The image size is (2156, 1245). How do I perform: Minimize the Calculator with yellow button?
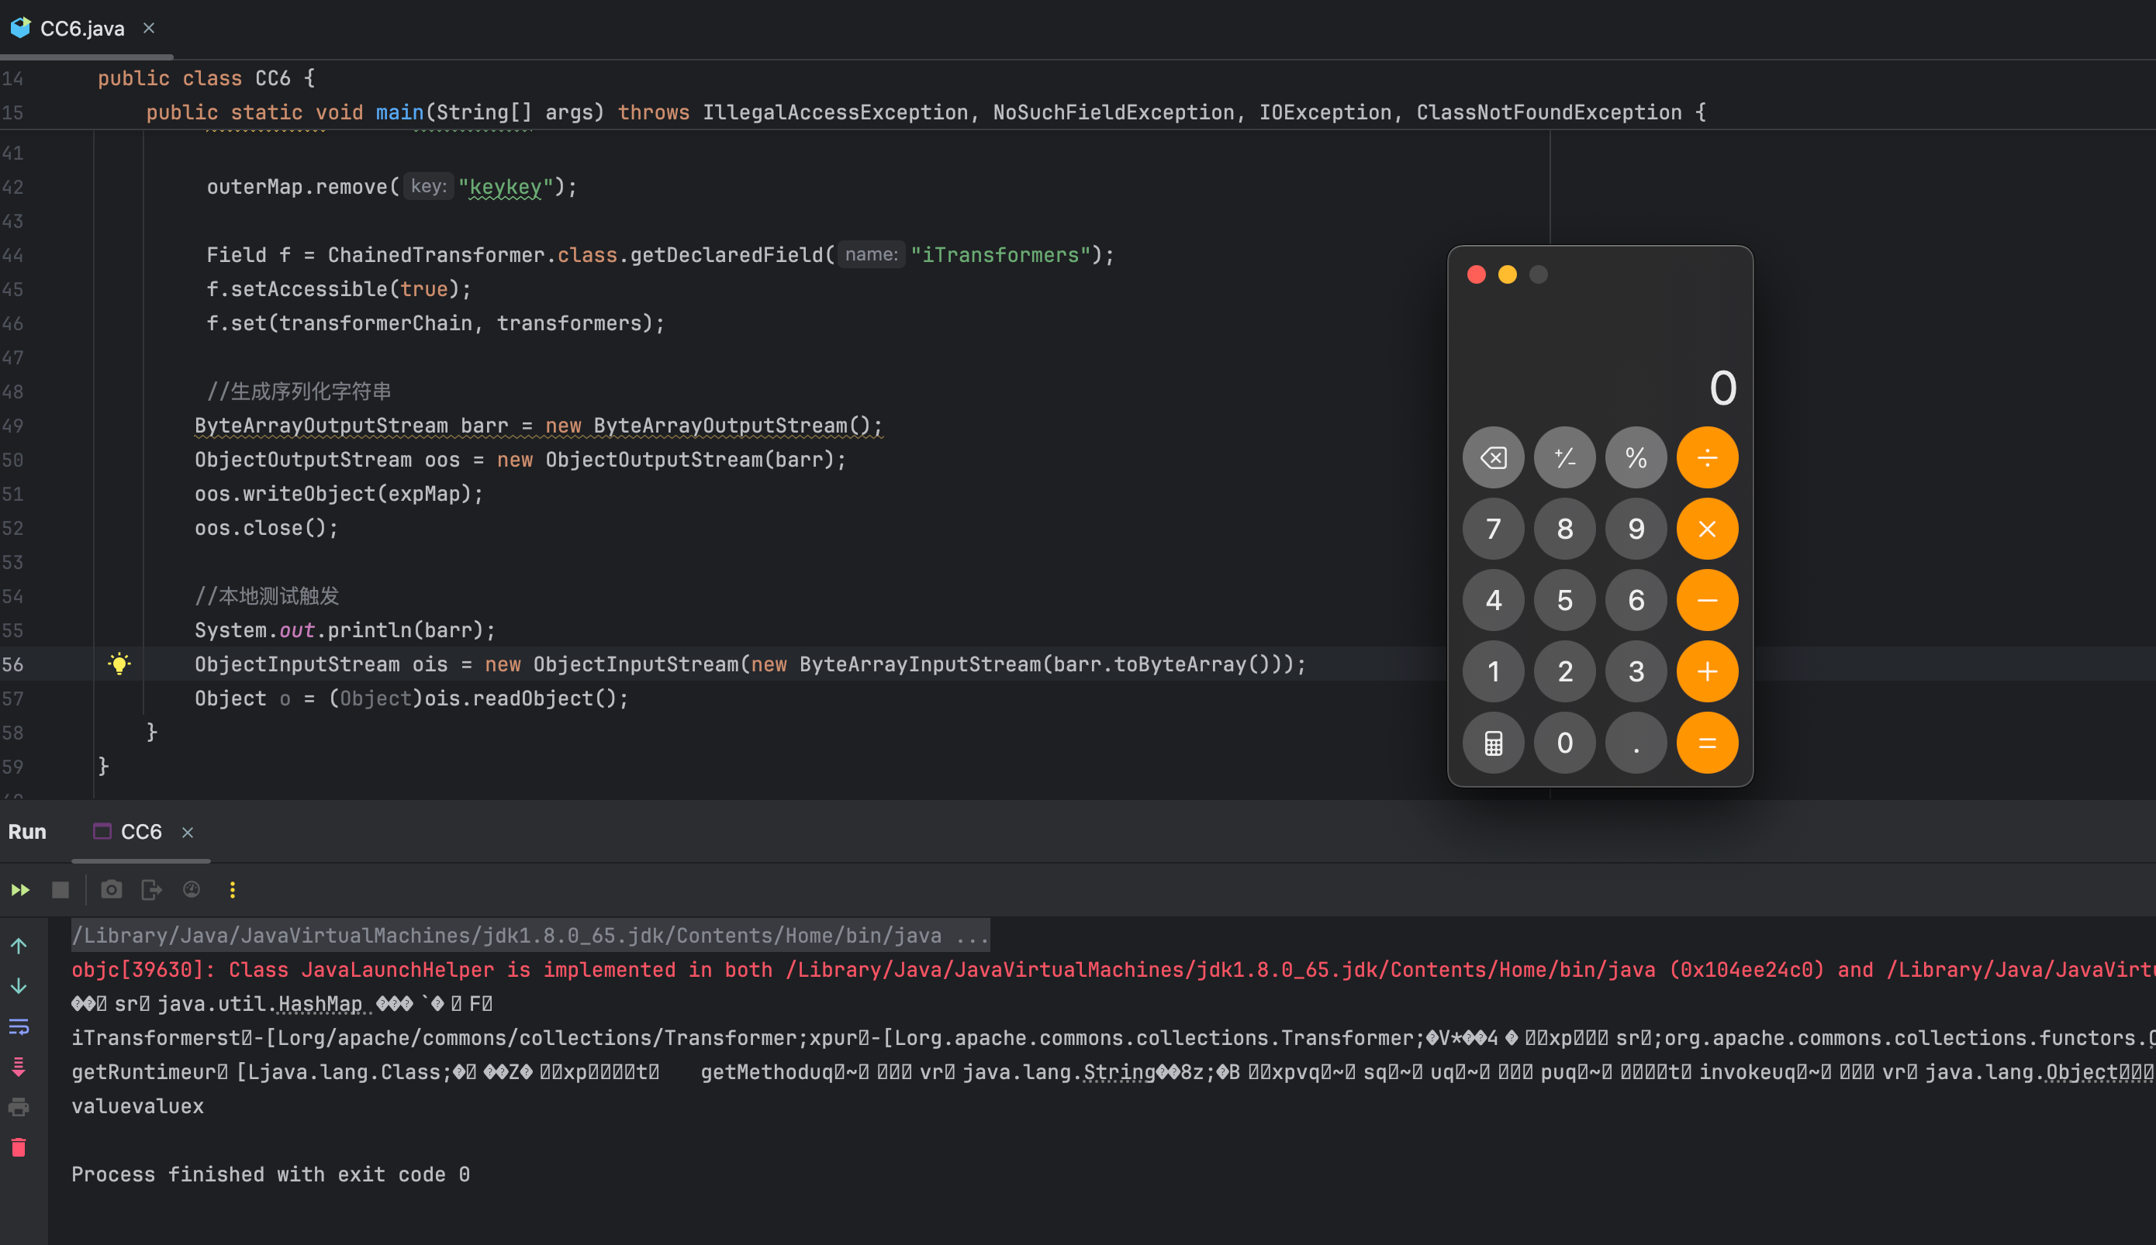[x=1507, y=274]
